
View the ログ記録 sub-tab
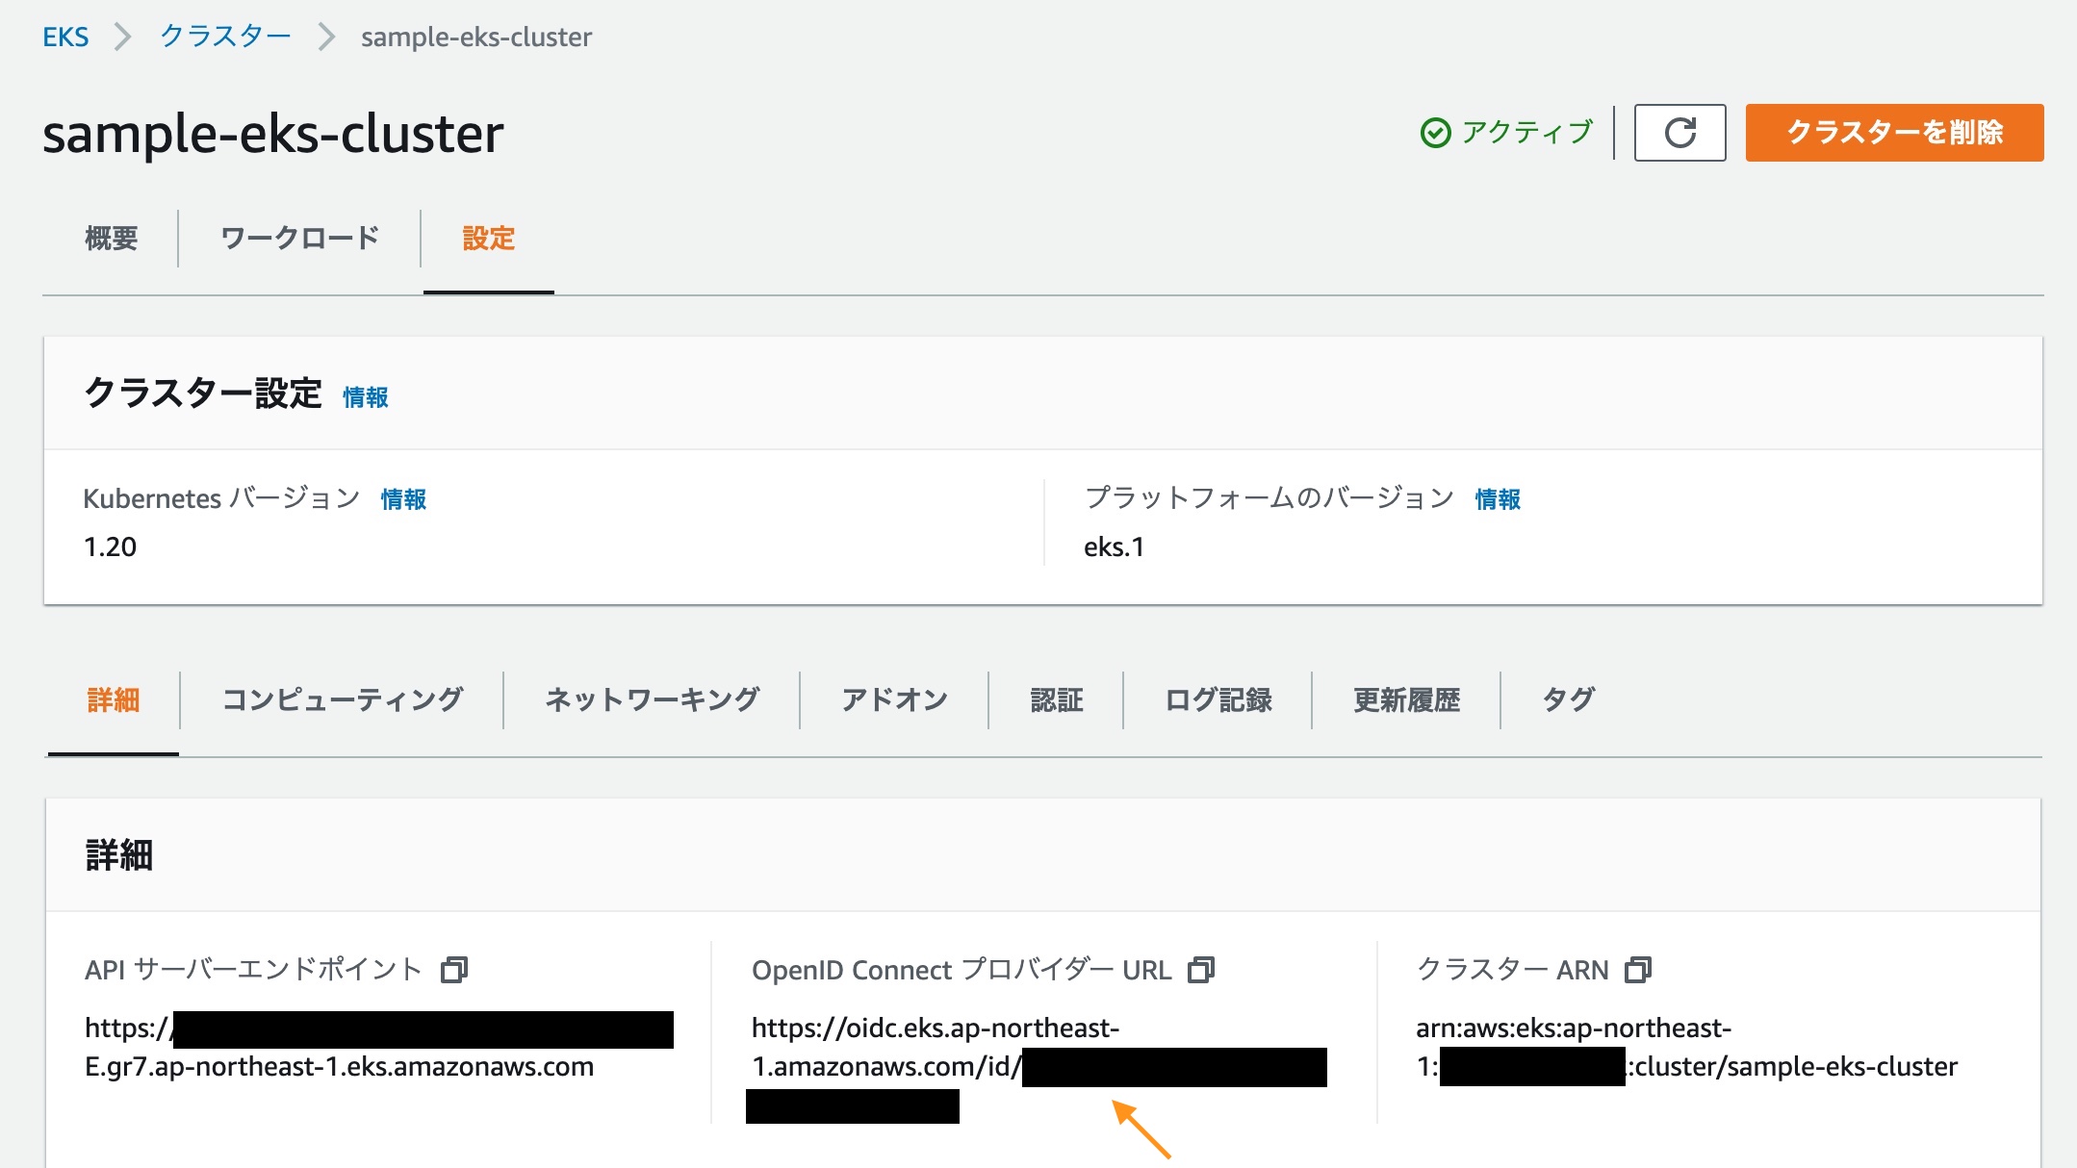1218,699
